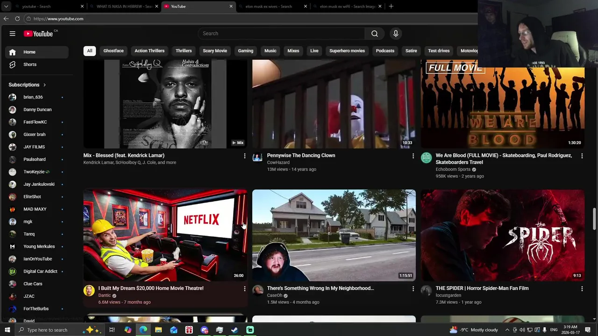The image size is (598, 336).
Task: Start voice search with the microphone icon
Action: click(396, 34)
